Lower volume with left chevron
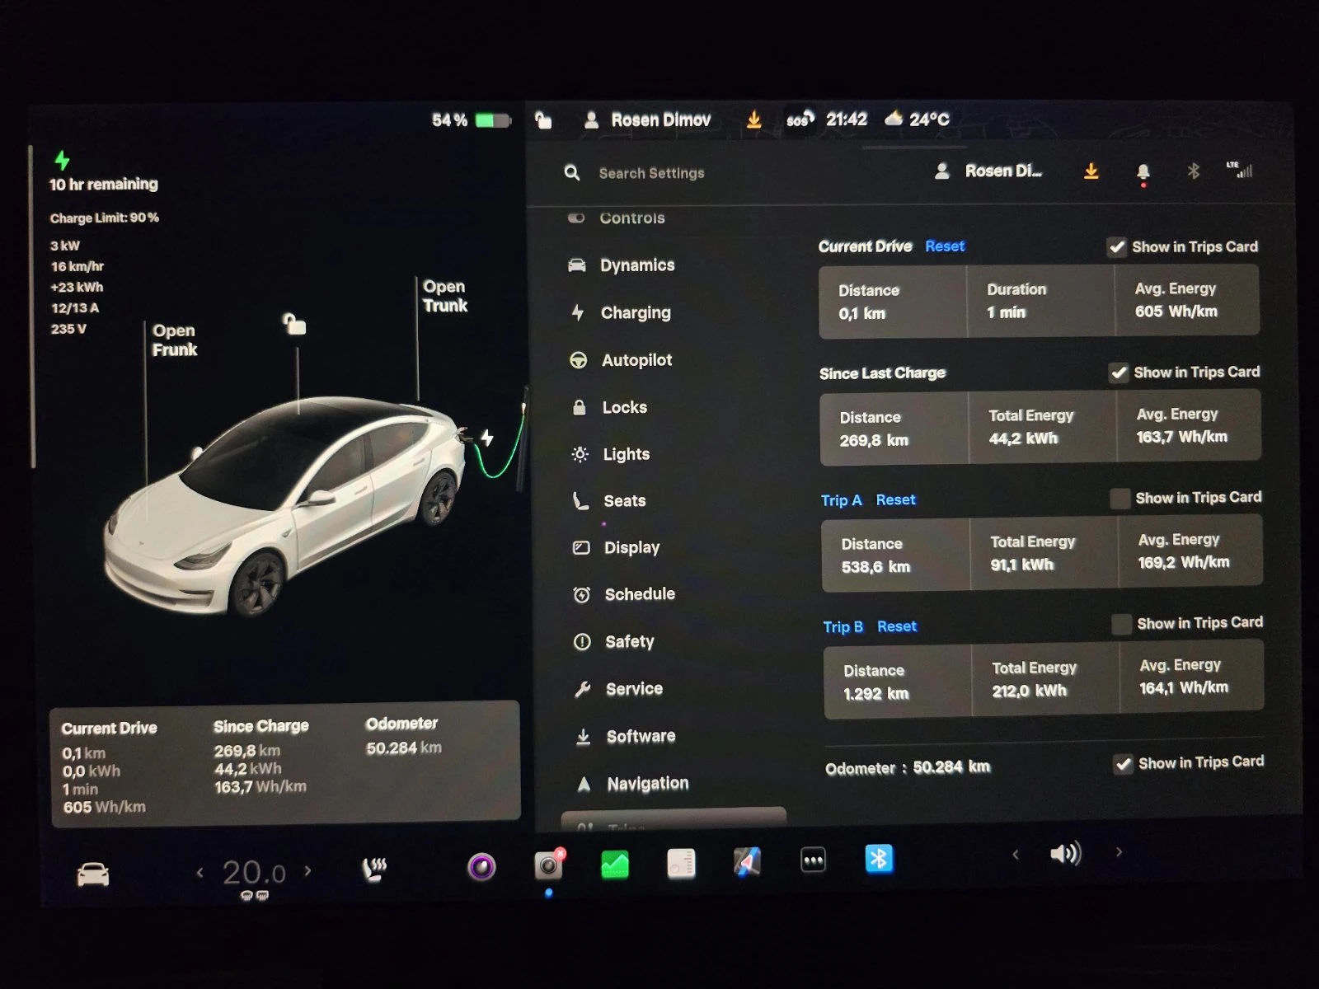1319x989 pixels. (1016, 855)
